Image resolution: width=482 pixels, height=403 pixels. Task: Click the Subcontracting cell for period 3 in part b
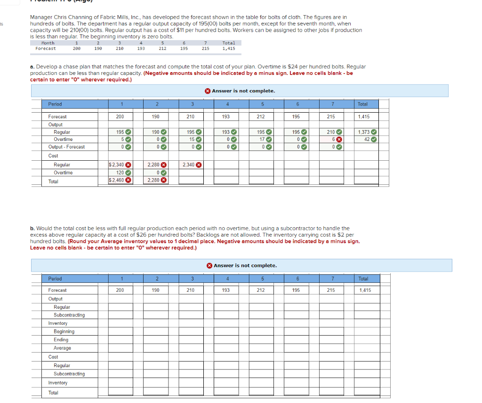tap(191, 315)
